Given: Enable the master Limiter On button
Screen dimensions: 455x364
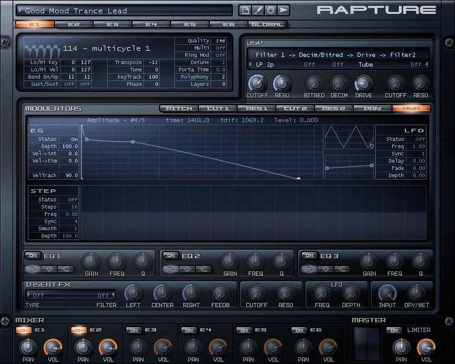Looking at the screenshot, I should pyautogui.click(x=394, y=330).
